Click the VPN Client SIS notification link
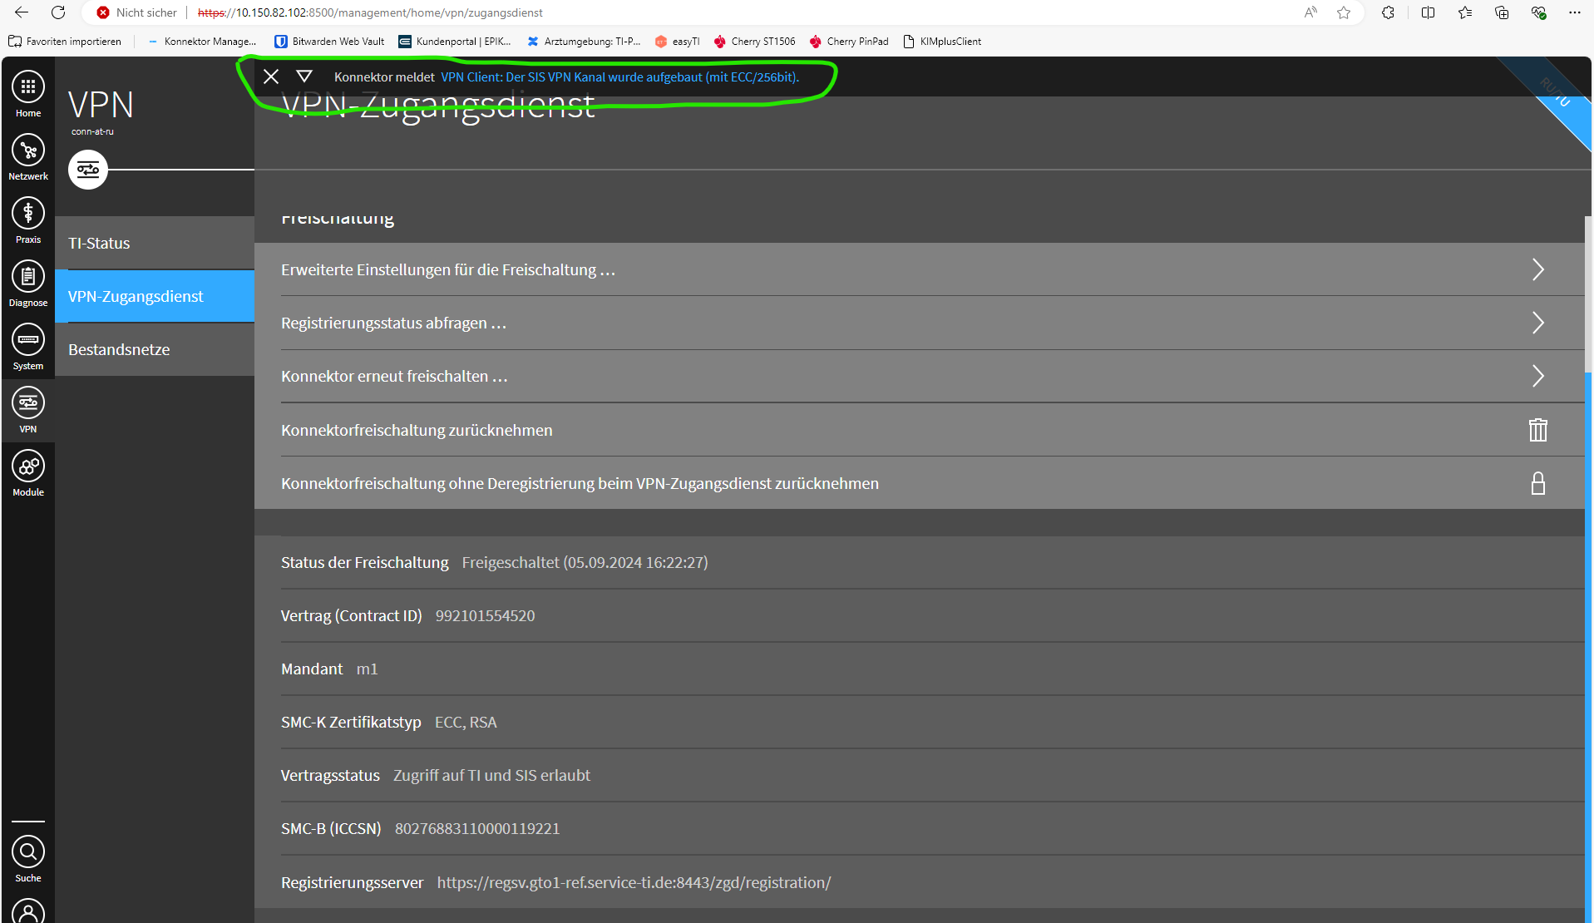 (619, 77)
